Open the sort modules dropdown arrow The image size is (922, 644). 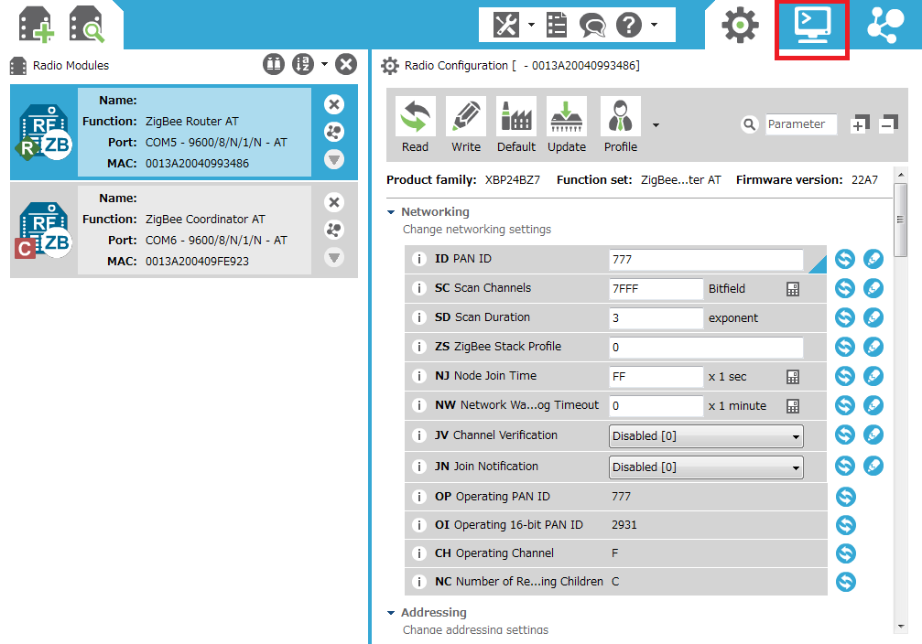coord(324,64)
